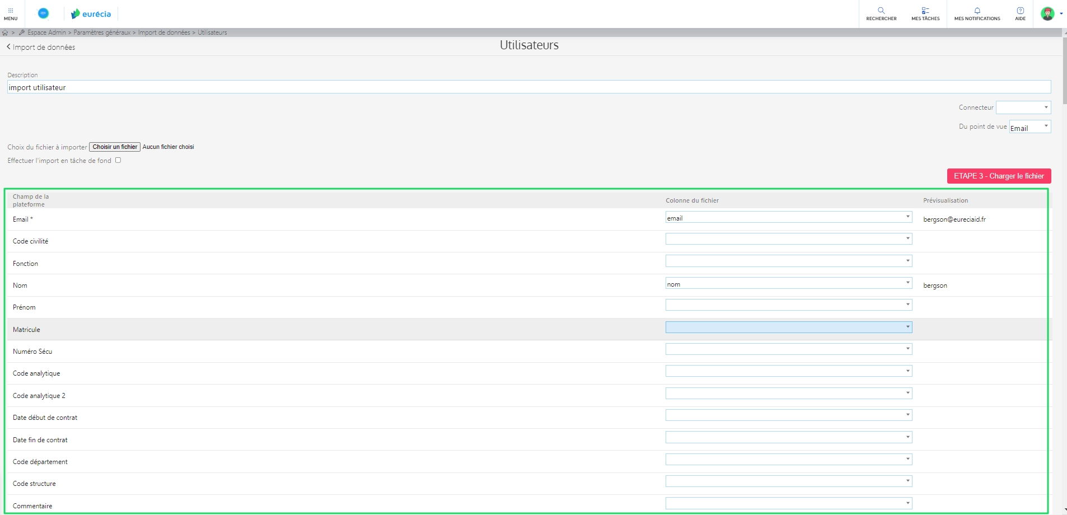Open the Email column dropdown

(789, 217)
